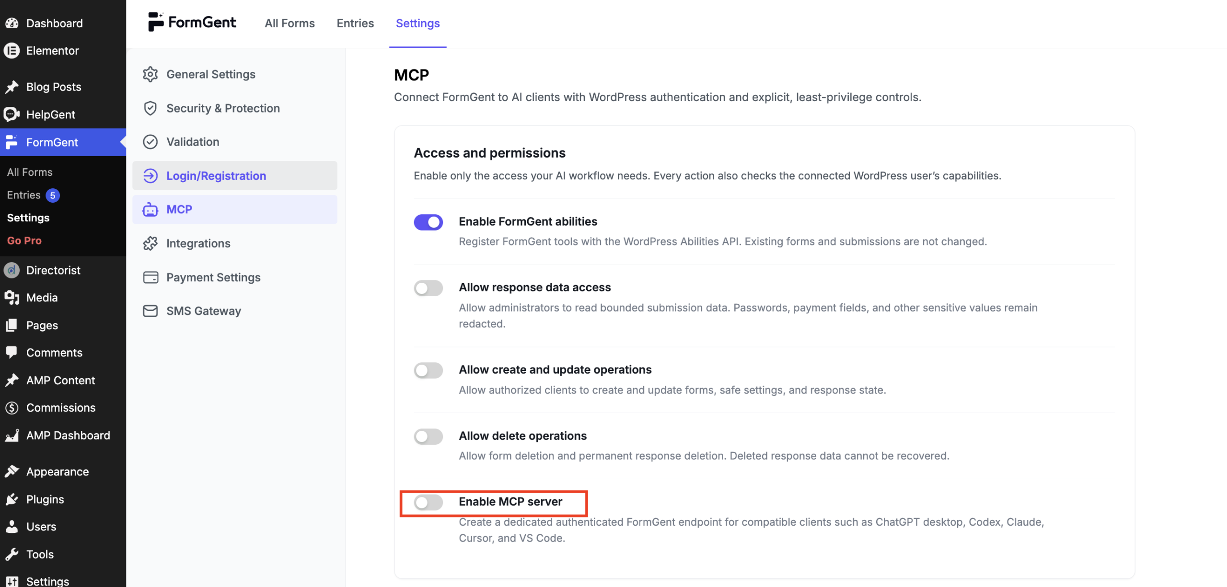The width and height of the screenshot is (1227, 587).
Task: Disable the Enable FormGent abilities toggle
Action: 428,222
